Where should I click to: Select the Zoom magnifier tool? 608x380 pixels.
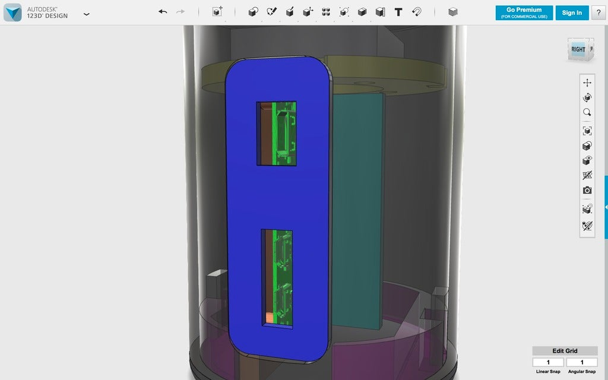click(587, 112)
